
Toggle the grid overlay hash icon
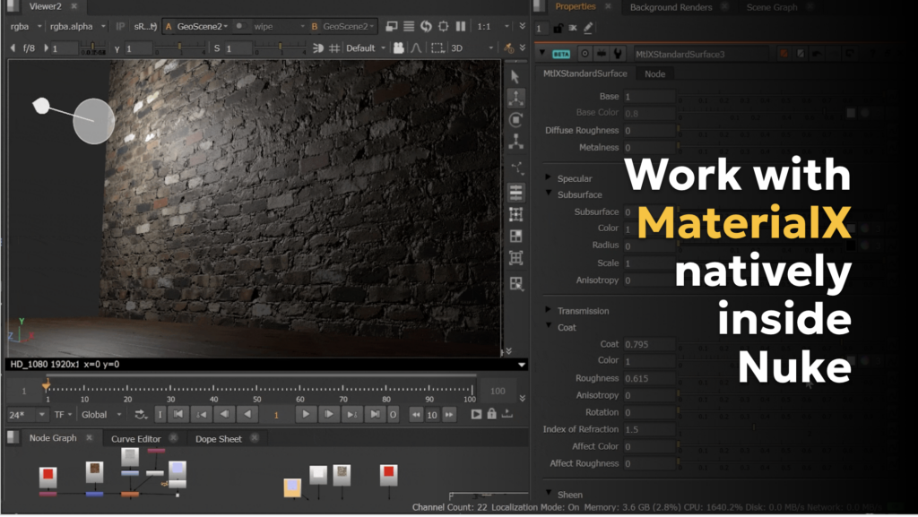(334, 47)
